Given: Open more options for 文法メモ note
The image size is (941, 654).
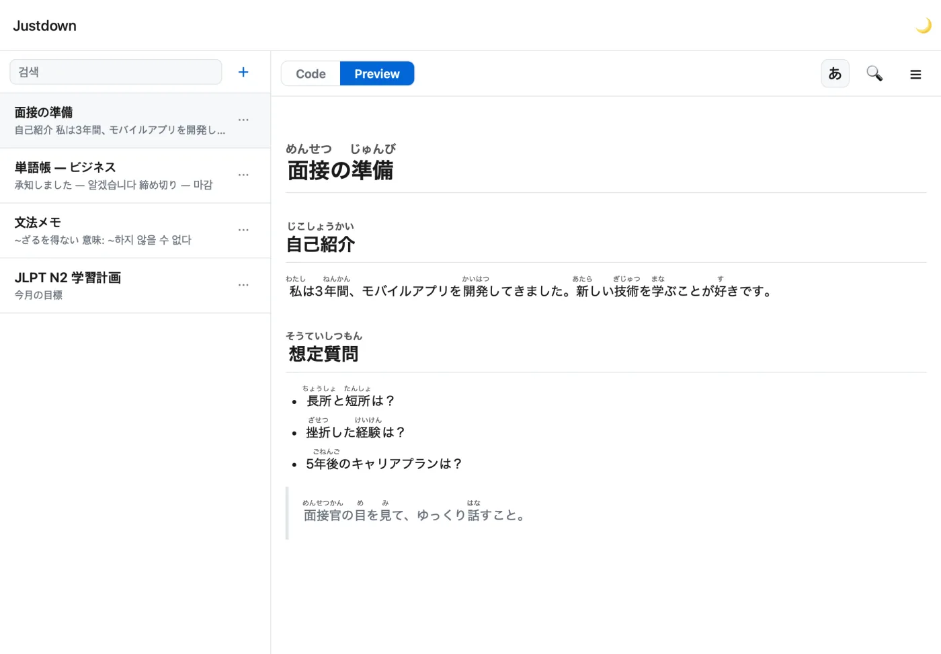Looking at the screenshot, I should [243, 231].
